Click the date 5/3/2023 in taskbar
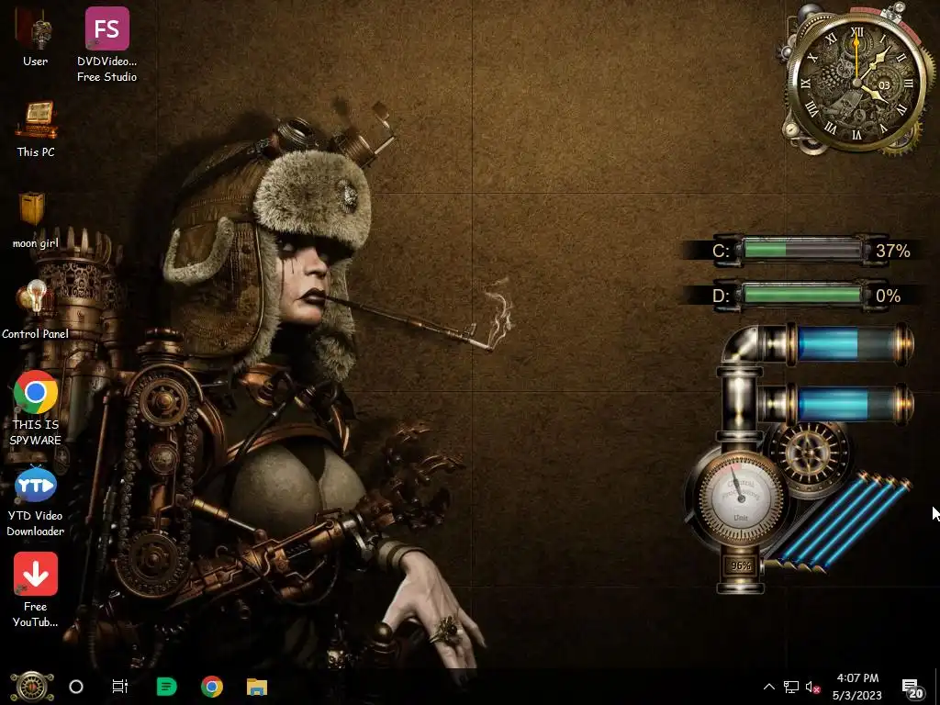Image resolution: width=940 pixels, height=705 pixels. coord(857,696)
